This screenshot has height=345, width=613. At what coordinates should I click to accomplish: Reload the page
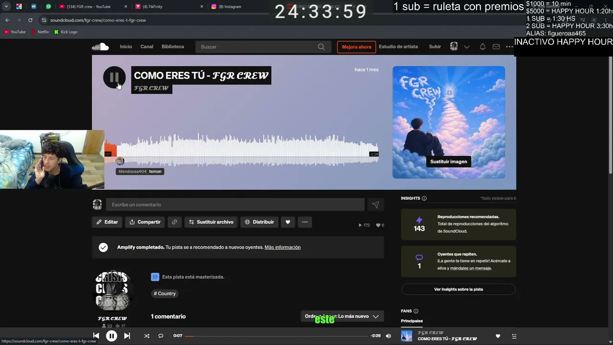[30, 20]
